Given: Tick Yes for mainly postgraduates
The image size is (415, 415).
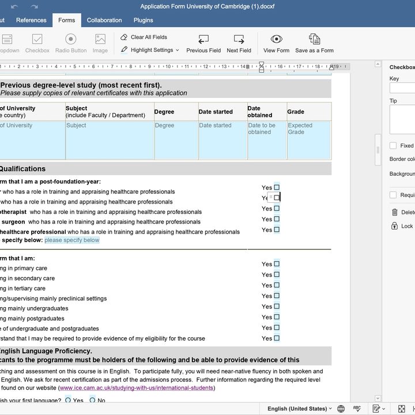Looking at the screenshot, I should (x=277, y=317).
